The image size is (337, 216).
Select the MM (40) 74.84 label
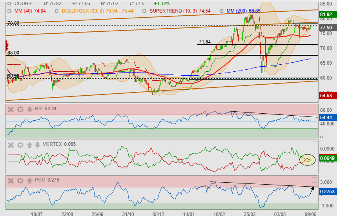coord(30,11)
